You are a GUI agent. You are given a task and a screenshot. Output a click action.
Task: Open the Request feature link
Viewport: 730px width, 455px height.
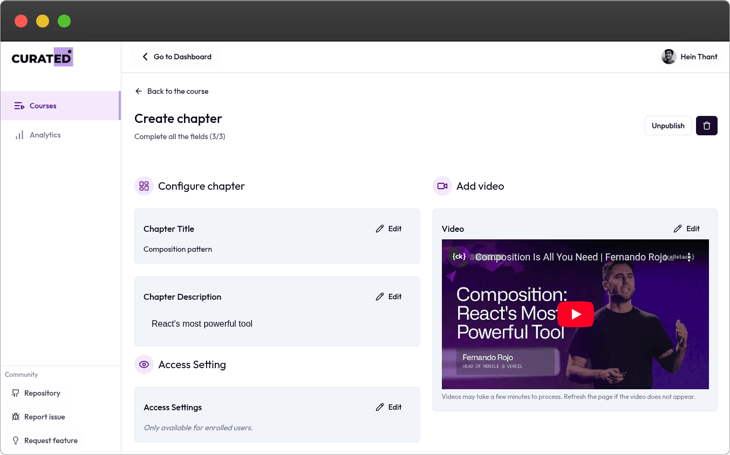[51, 440]
